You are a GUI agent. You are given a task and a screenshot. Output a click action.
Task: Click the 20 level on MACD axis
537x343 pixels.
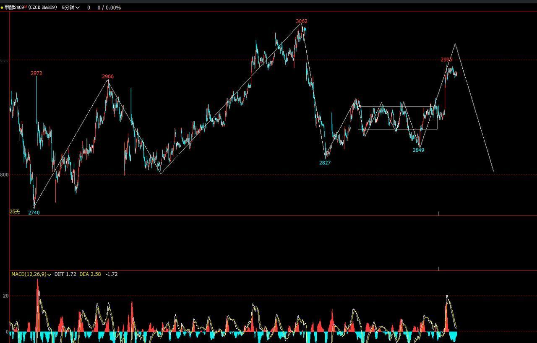point(5,296)
